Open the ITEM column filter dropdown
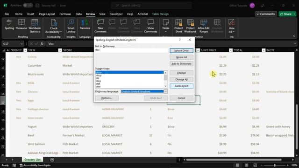This screenshot has height=168, width=299. [60, 50]
